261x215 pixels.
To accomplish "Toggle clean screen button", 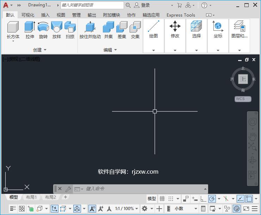I will coord(246,209).
